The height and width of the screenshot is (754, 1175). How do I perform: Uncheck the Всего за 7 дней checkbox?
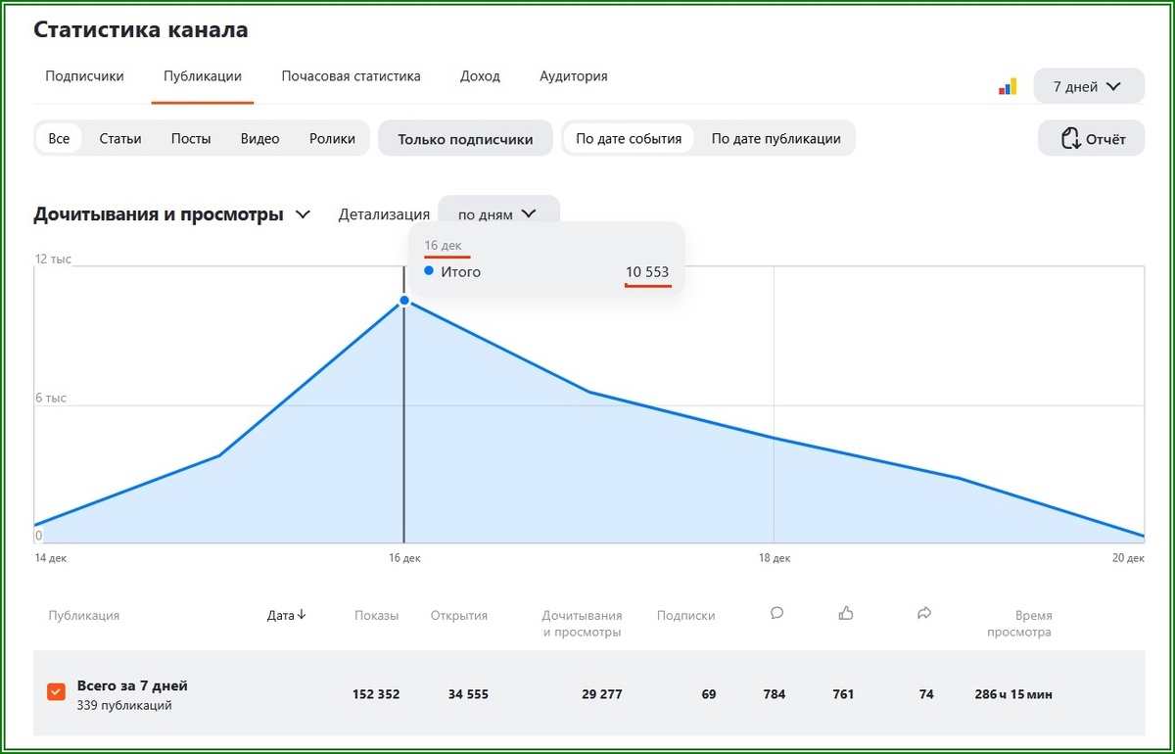coord(57,692)
